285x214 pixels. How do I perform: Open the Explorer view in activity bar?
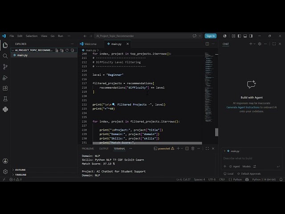[5, 45]
